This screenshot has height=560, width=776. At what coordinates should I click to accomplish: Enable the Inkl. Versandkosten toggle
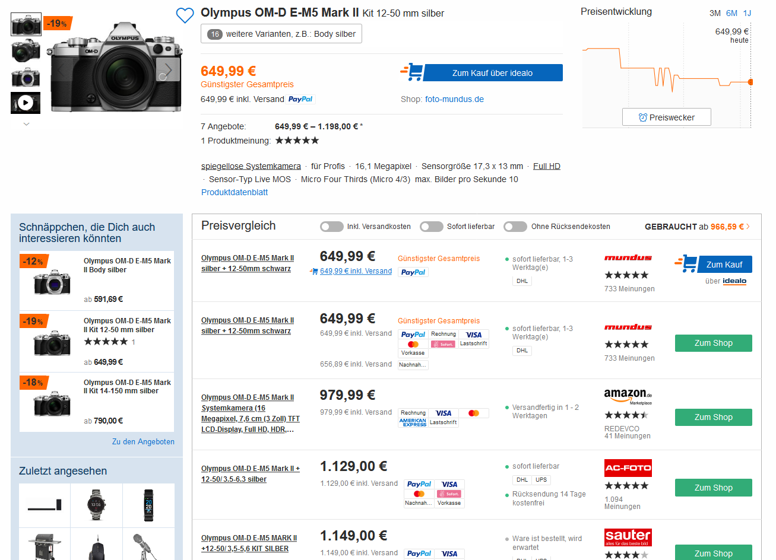tap(331, 227)
